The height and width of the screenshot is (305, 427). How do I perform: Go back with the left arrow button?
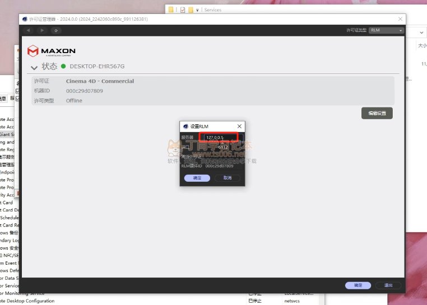coord(29,30)
